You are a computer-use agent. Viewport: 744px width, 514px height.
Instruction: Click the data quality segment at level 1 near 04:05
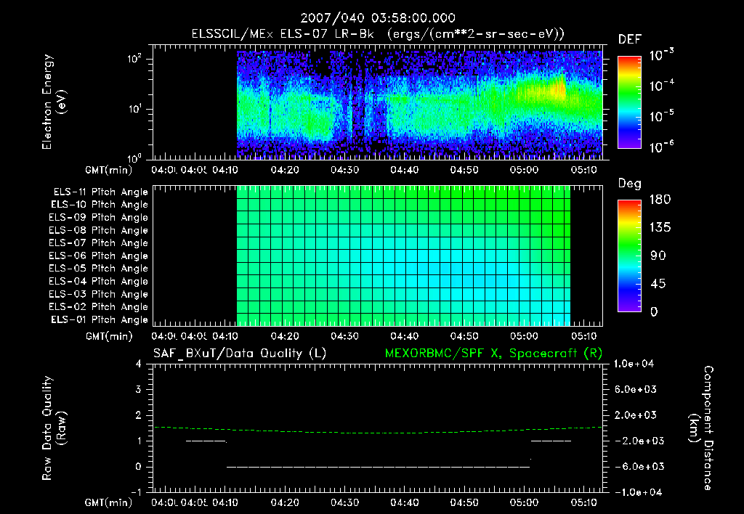coord(206,441)
